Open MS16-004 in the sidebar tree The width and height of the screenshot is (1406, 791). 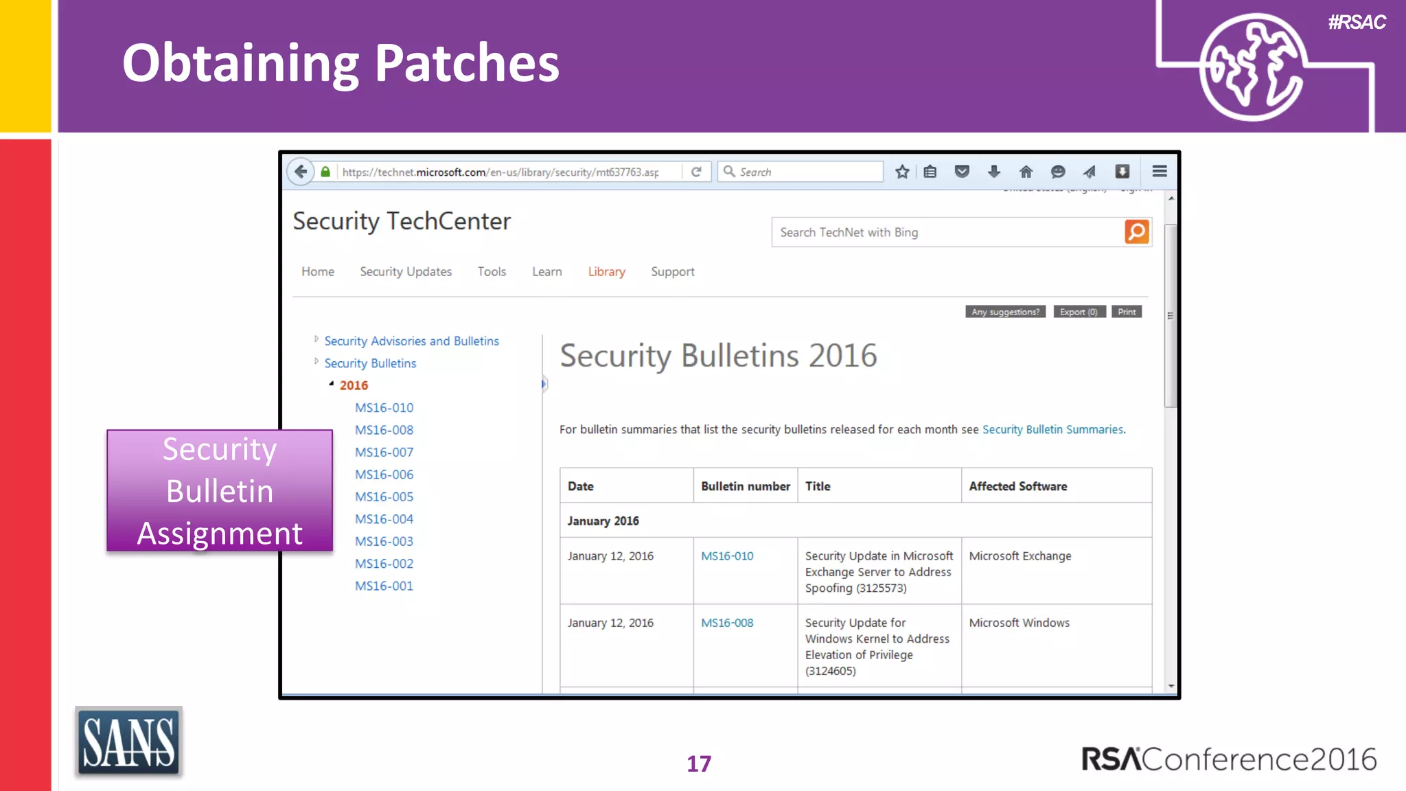click(384, 519)
